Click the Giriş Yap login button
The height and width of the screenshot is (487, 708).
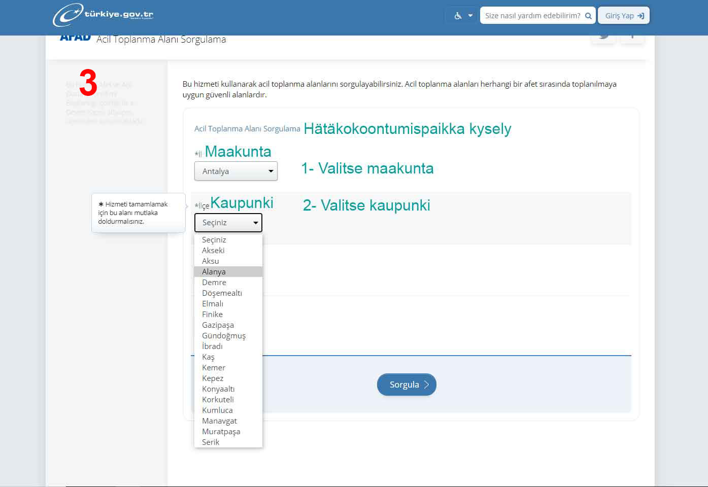point(624,16)
